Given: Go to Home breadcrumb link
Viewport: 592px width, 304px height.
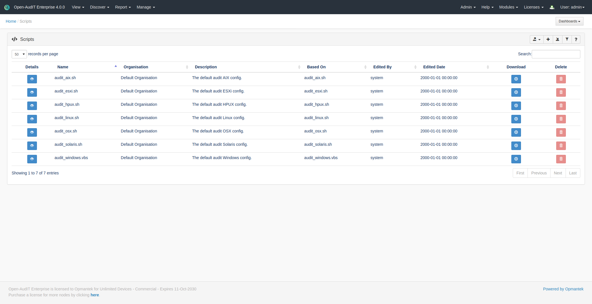Looking at the screenshot, I should coord(11,21).
